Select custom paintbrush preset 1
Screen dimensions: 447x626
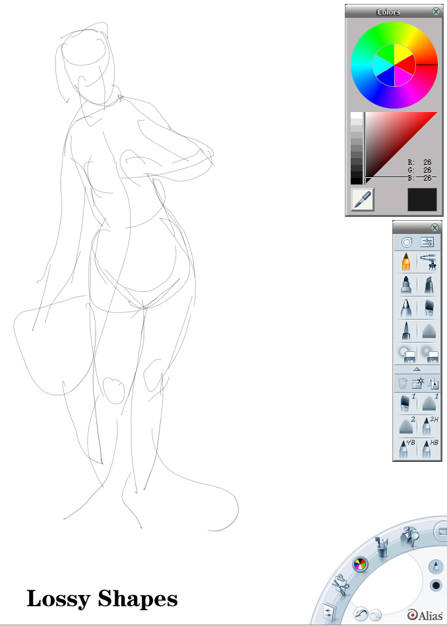click(x=406, y=403)
